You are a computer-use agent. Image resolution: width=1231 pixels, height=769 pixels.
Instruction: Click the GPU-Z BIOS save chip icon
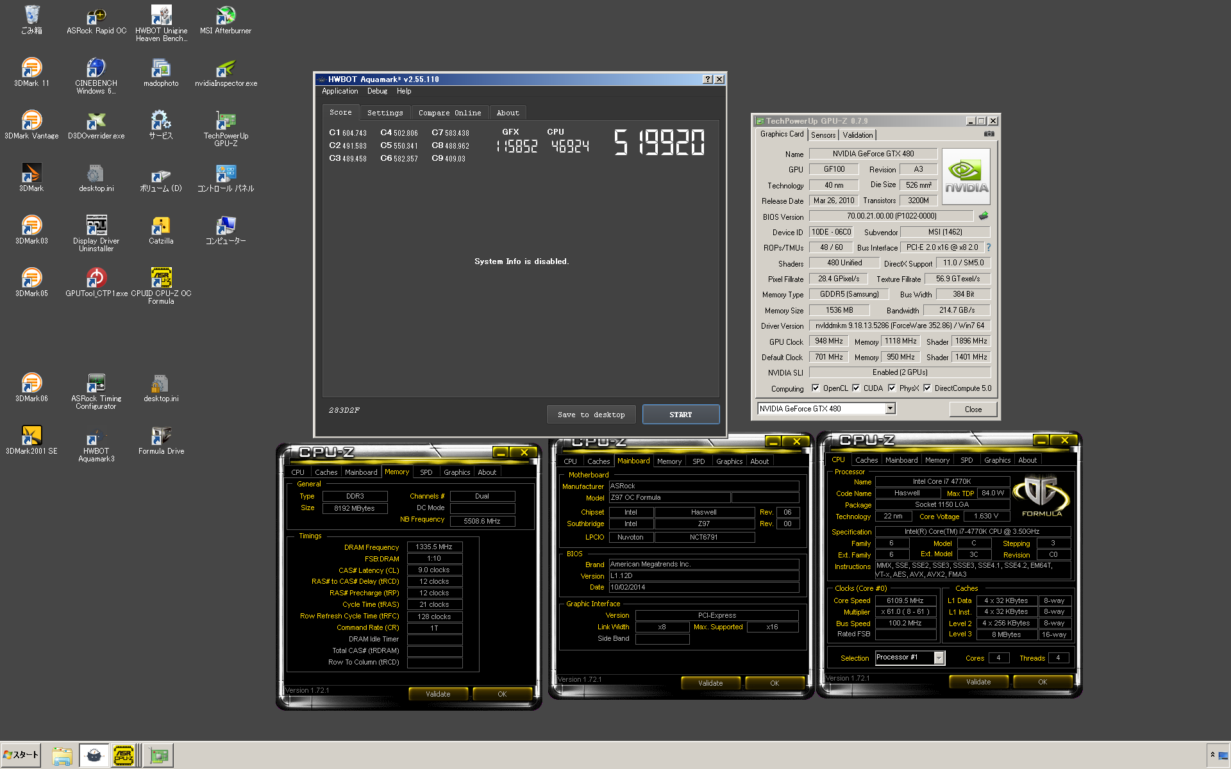984,216
